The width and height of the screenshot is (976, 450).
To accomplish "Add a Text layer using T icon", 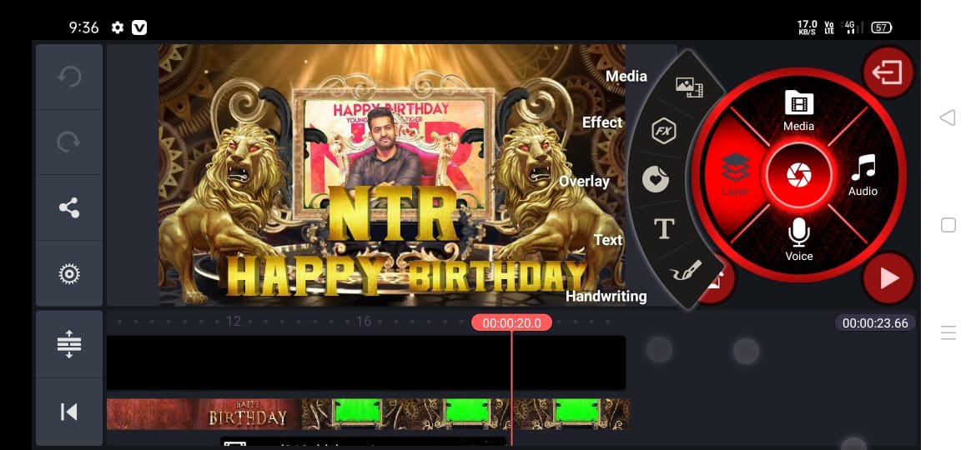I will click(x=663, y=229).
